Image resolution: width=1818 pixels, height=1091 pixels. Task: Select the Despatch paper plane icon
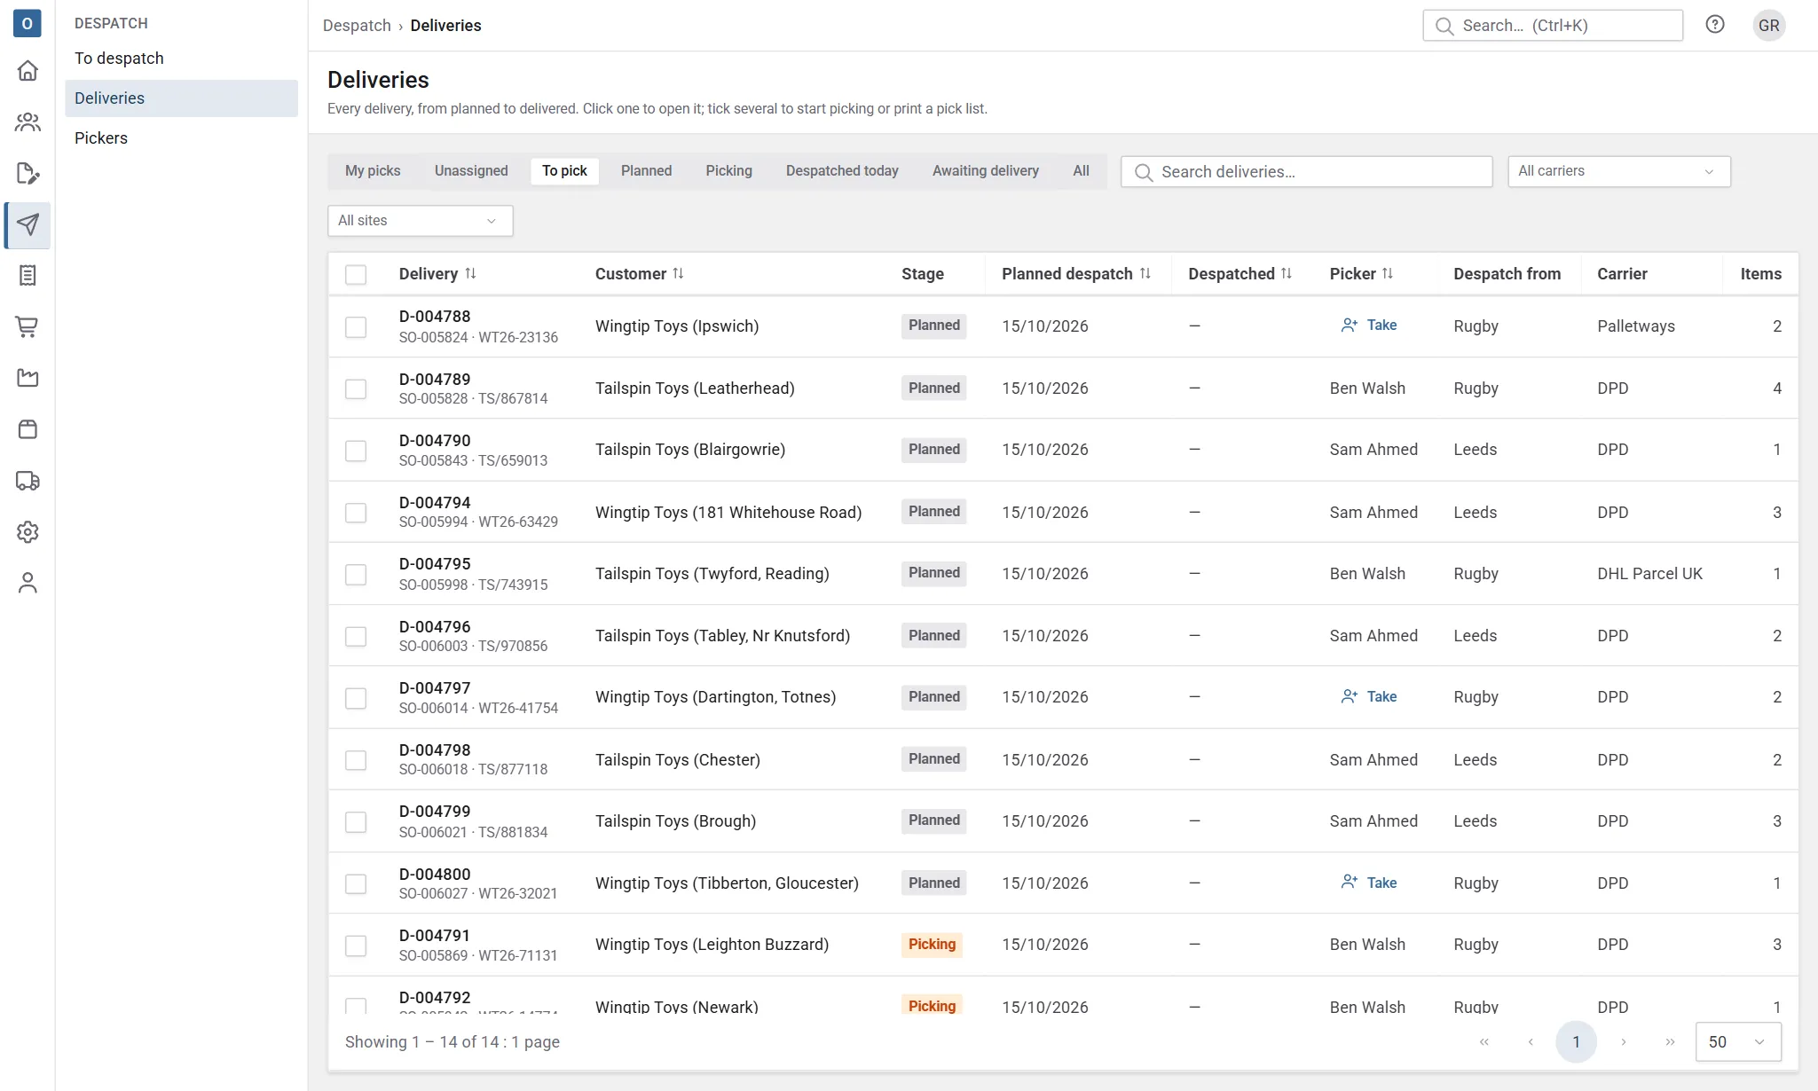[28, 224]
